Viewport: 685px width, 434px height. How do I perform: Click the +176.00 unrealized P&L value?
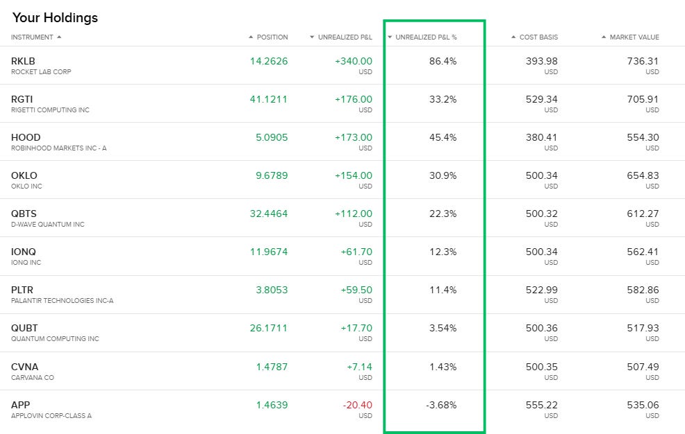(x=354, y=99)
